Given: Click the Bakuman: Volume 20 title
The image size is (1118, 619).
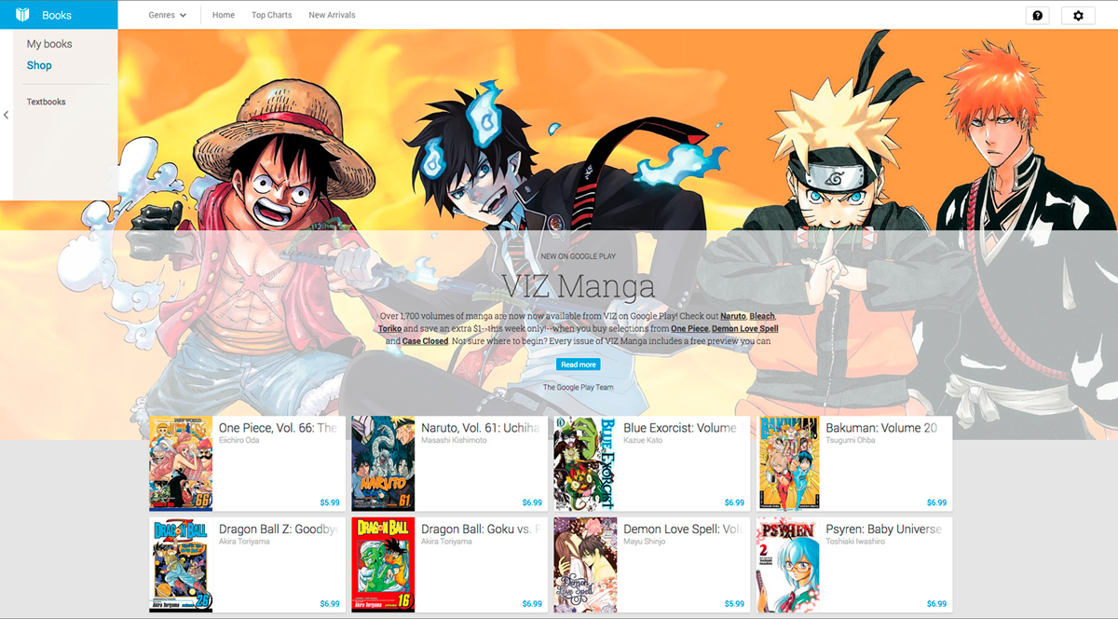Looking at the screenshot, I should 881,428.
